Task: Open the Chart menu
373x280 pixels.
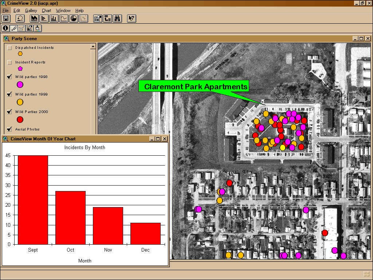Action: tap(46, 11)
